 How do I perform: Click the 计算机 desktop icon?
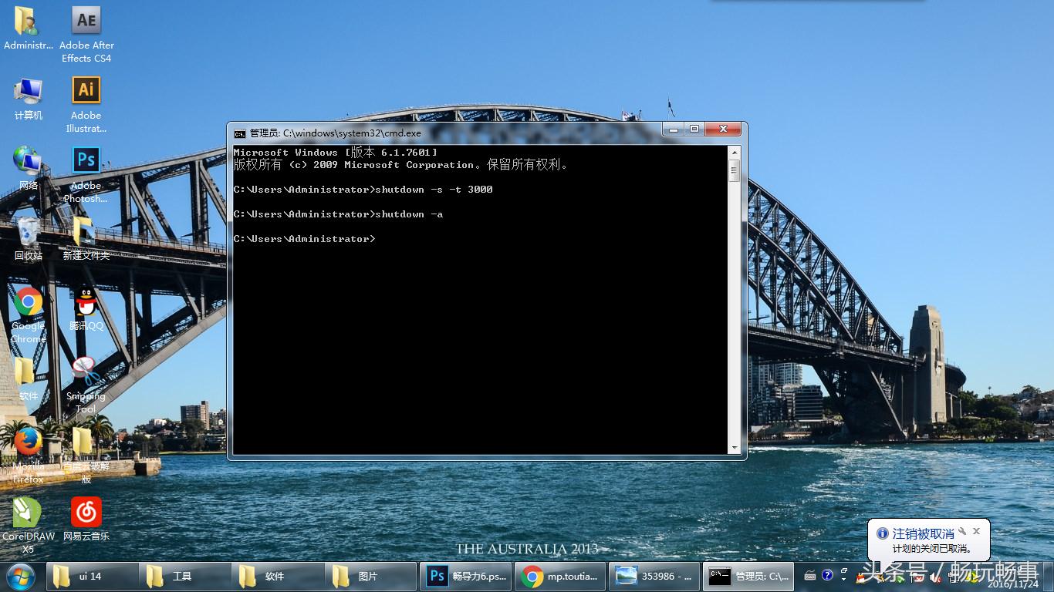(x=28, y=91)
